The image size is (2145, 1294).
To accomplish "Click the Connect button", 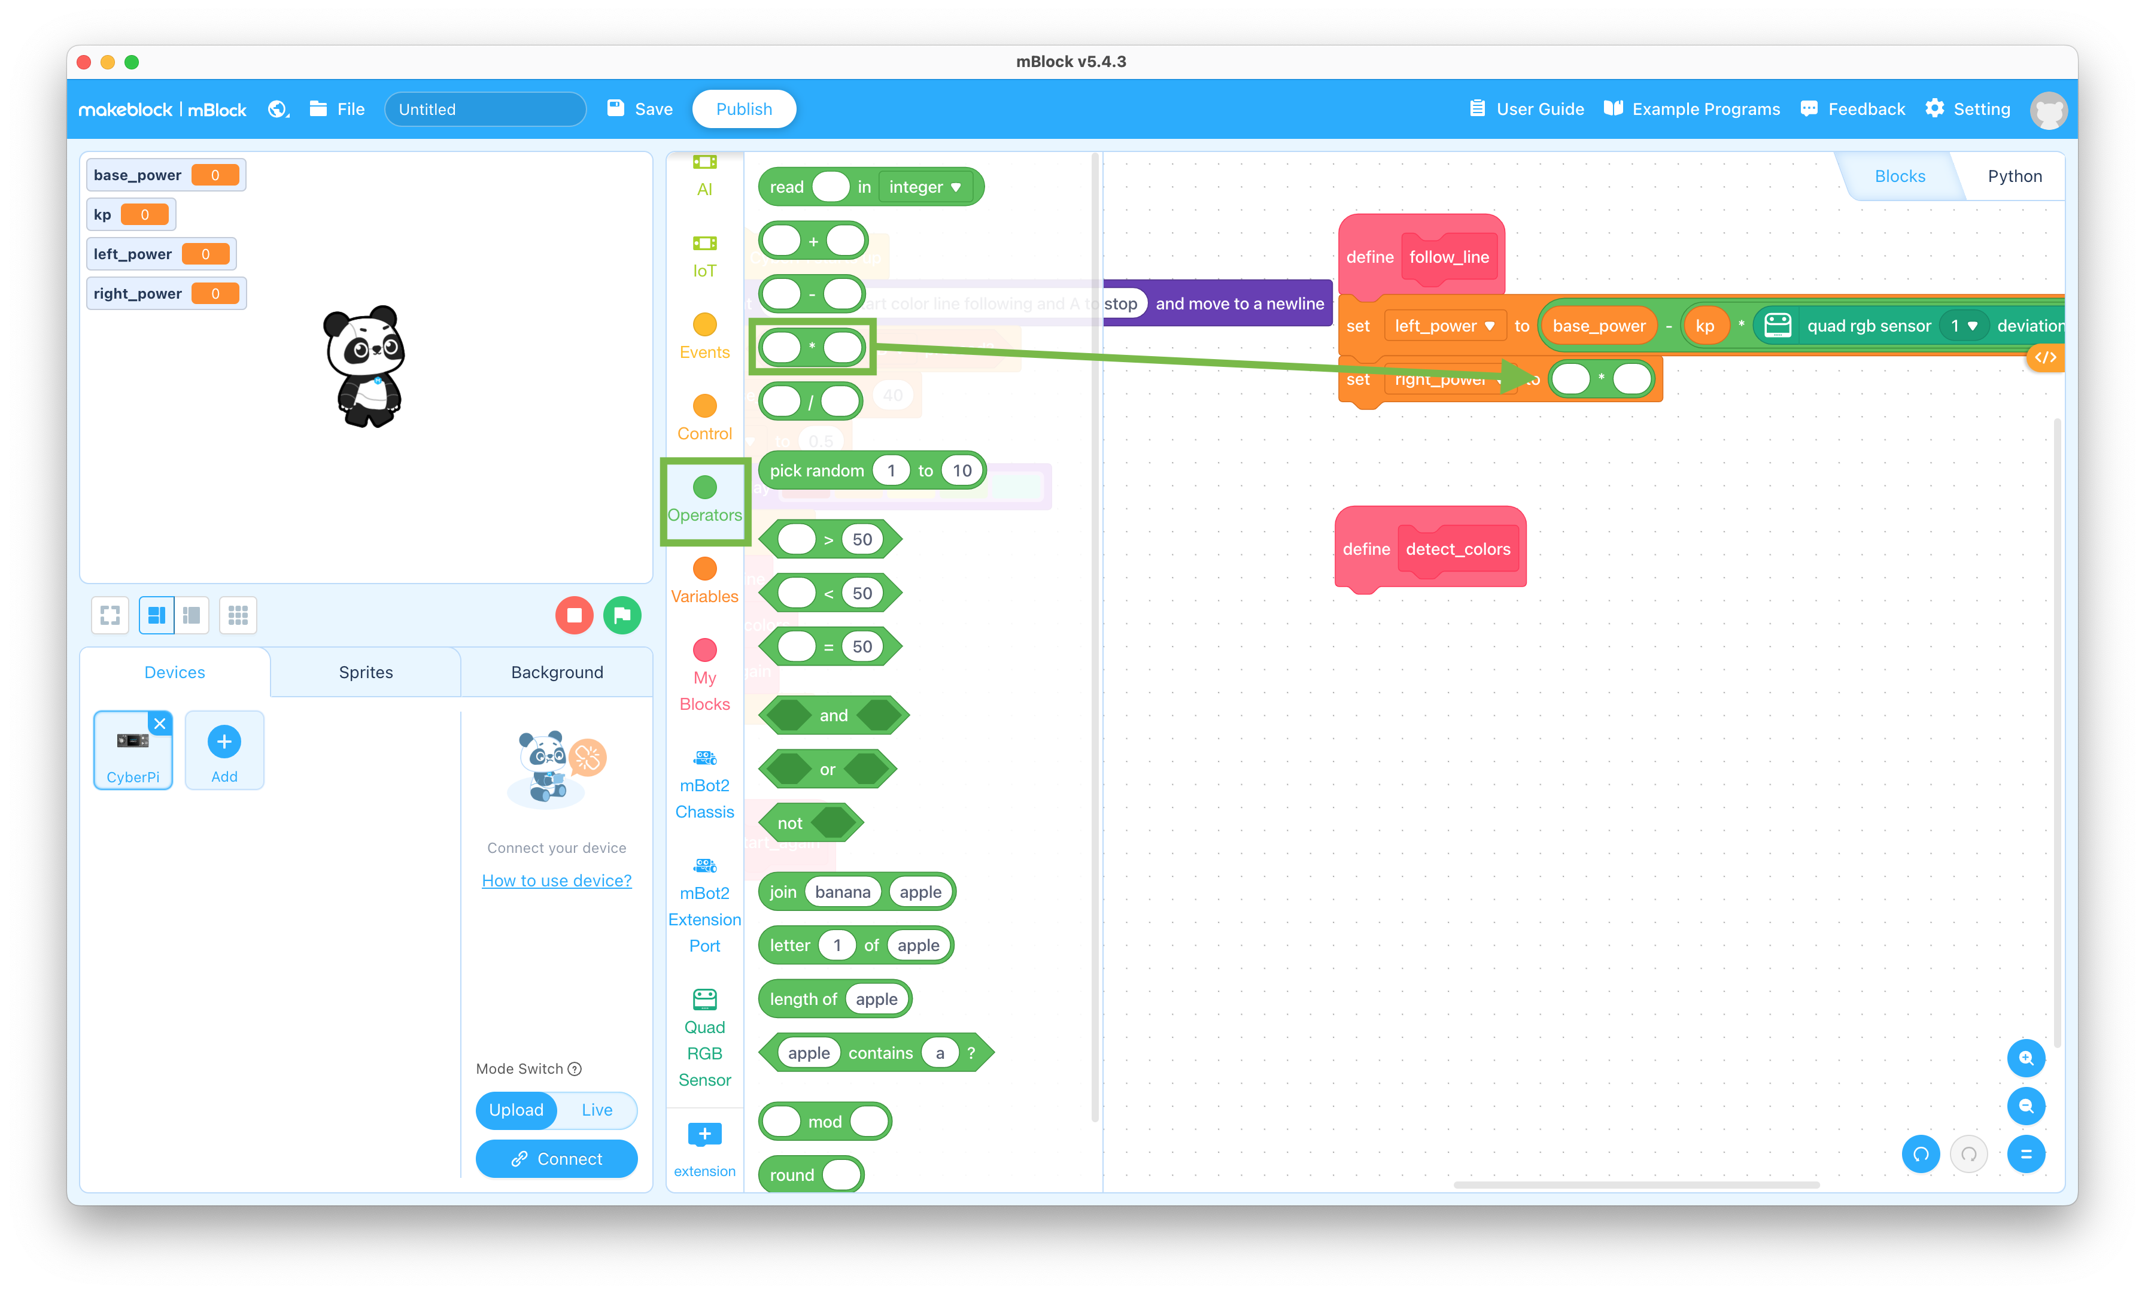I will click(x=555, y=1158).
